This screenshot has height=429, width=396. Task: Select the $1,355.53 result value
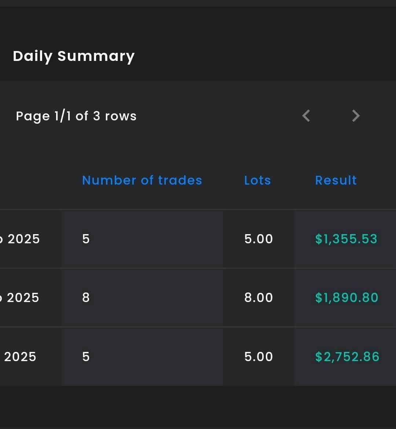click(x=346, y=239)
